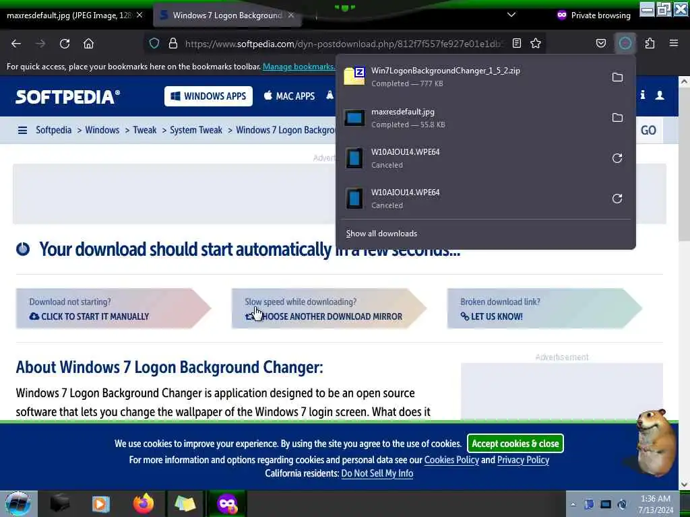Open the Firefox hamburger application menu
Image resolution: width=690 pixels, height=517 pixels.
pyautogui.click(x=674, y=43)
